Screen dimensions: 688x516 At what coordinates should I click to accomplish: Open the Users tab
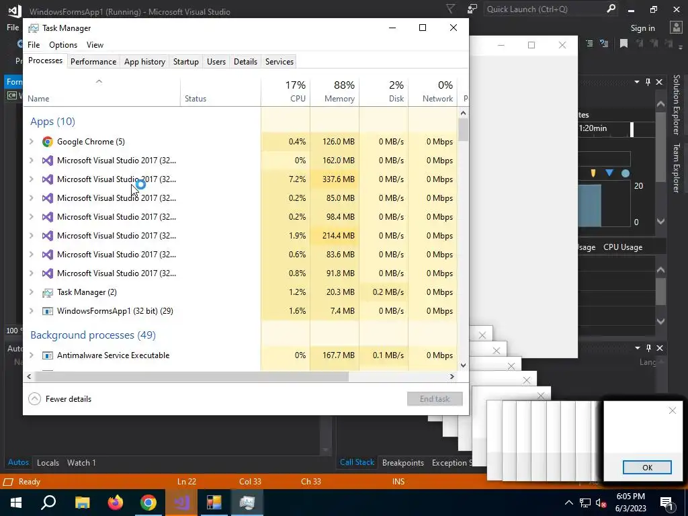coord(216,62)
